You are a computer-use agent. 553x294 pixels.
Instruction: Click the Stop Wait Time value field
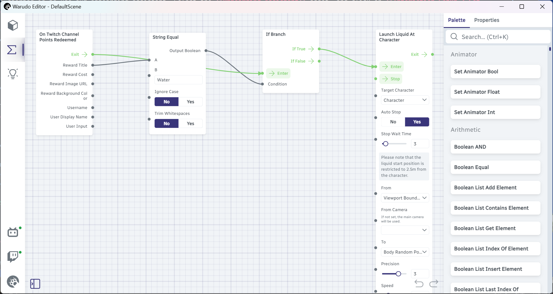pos(420,144)
